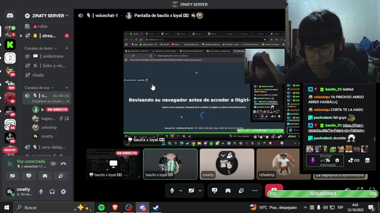
Task: Open the strea... announcements channel
Action: 47,36
